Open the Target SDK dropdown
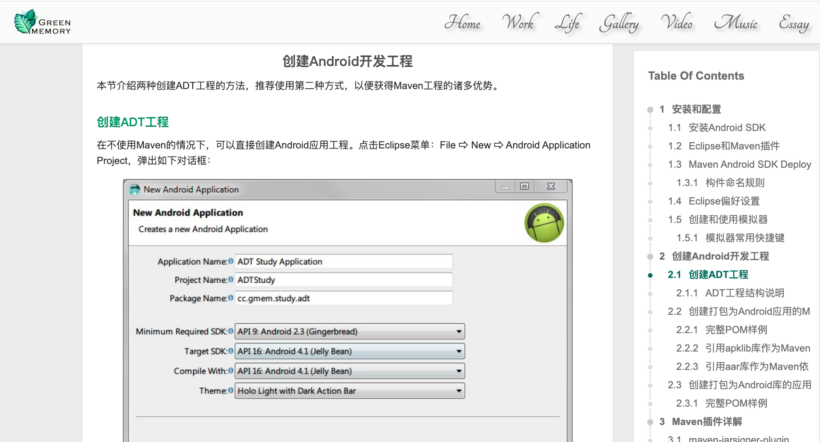The image size is (820, 442). point(350,351)
